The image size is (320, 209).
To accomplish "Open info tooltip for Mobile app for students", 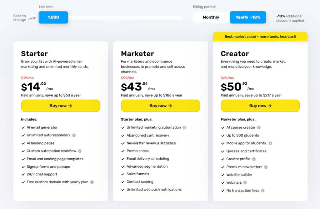I will tap(270, 143).
